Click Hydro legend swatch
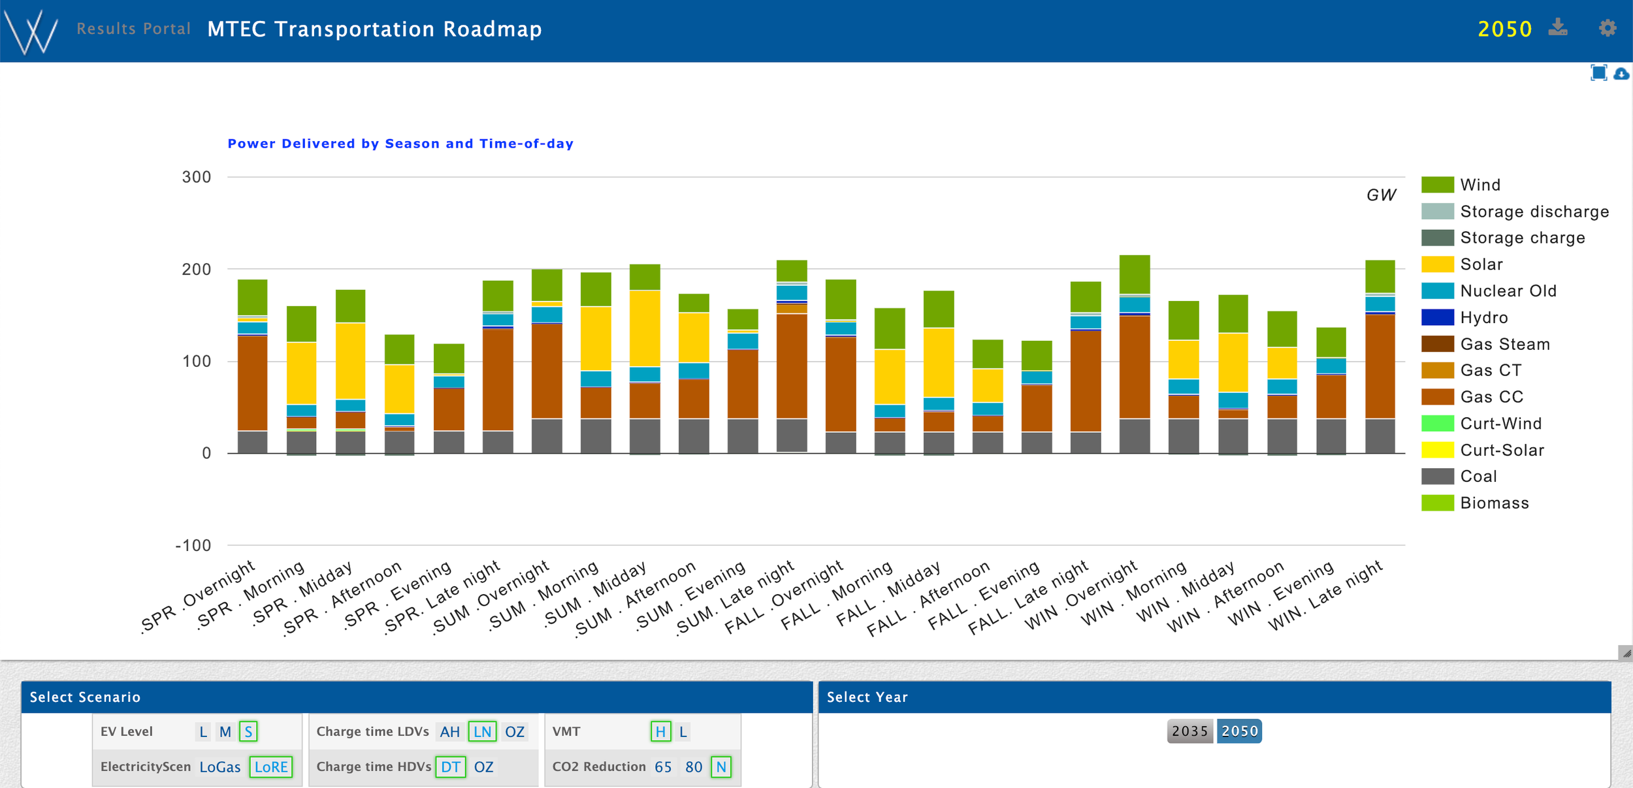Screen dimensions: 1633x788 click(x=1437, y=317)
